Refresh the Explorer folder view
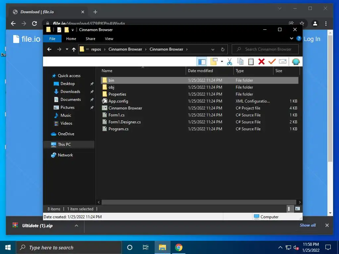Screen dimensions: 339x254 (x=223, y=50)
